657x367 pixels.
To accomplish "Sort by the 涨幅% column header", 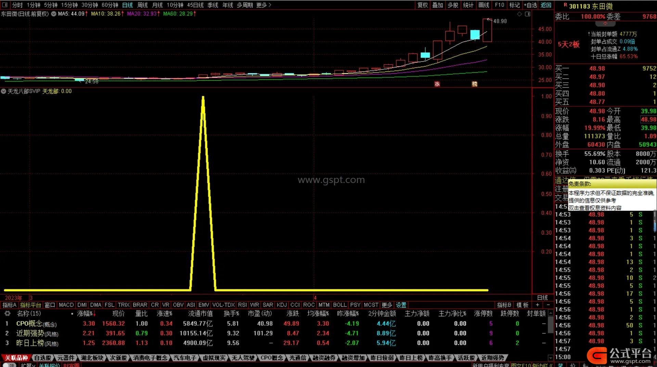I will click(86, 313).
